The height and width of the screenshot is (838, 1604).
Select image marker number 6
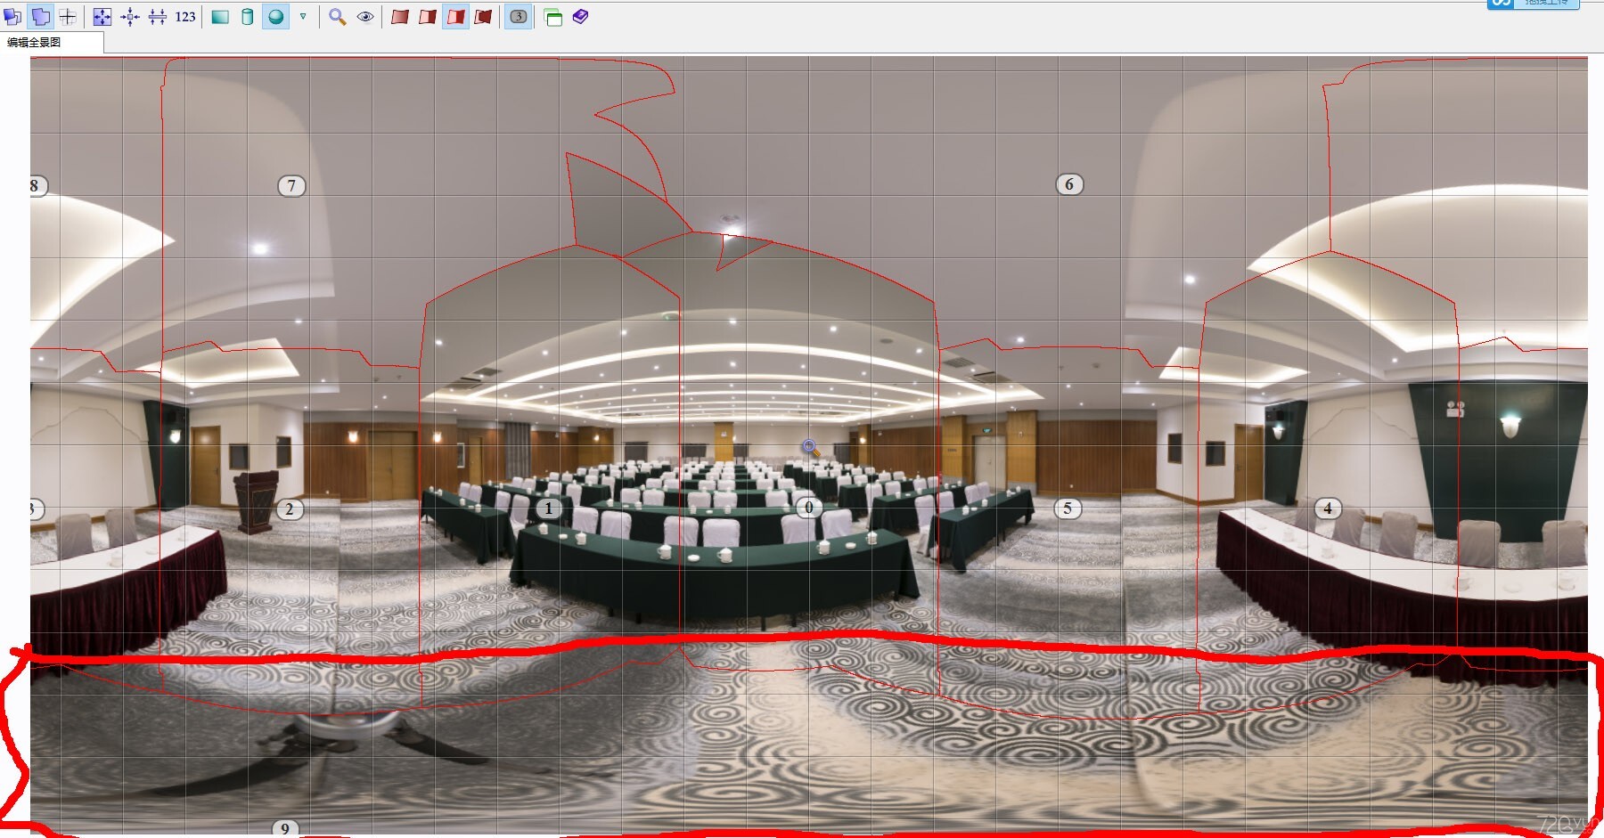pos(1069,184)
